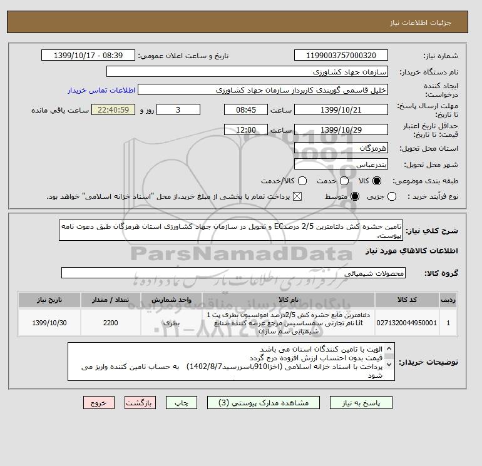Click the شماره نیاز field 1199003757000320
482x466 pixels.
tap(341, 55)
